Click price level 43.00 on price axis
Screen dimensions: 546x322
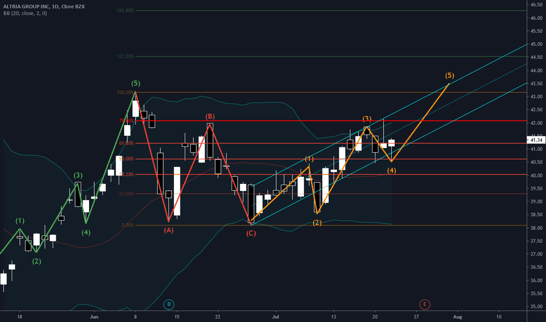click(537, 97)
